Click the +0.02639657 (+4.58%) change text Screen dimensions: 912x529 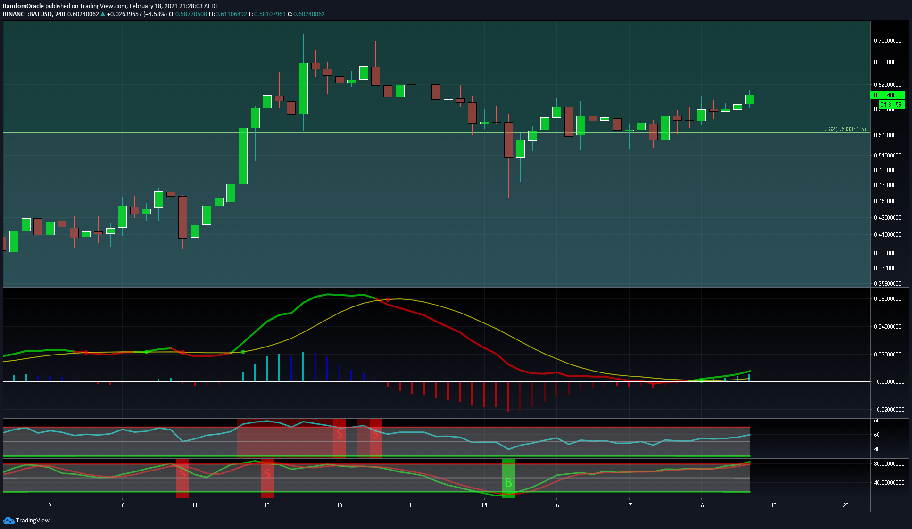(137, 14)
